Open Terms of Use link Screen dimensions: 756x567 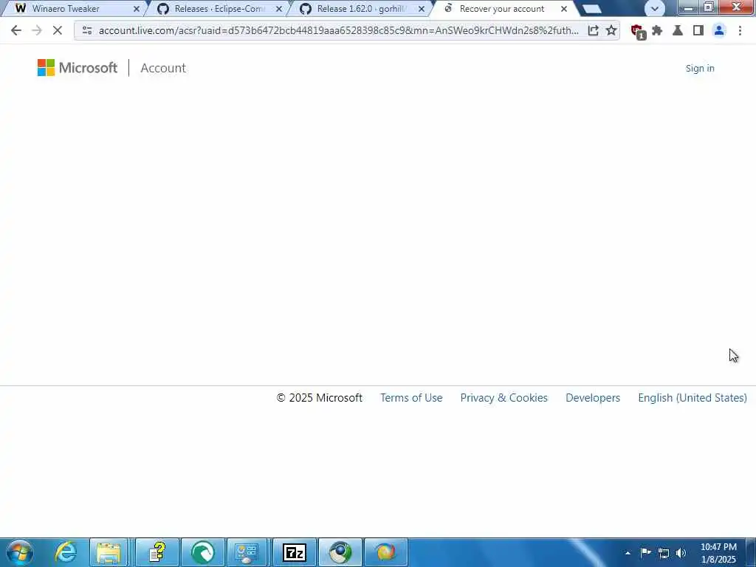point(411,398)
